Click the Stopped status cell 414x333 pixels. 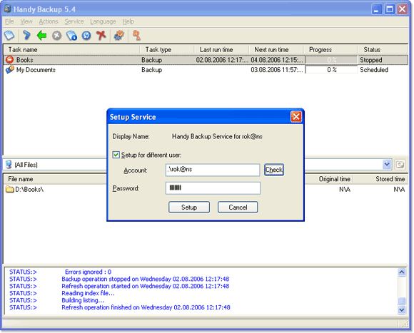[x=371, y=60]
